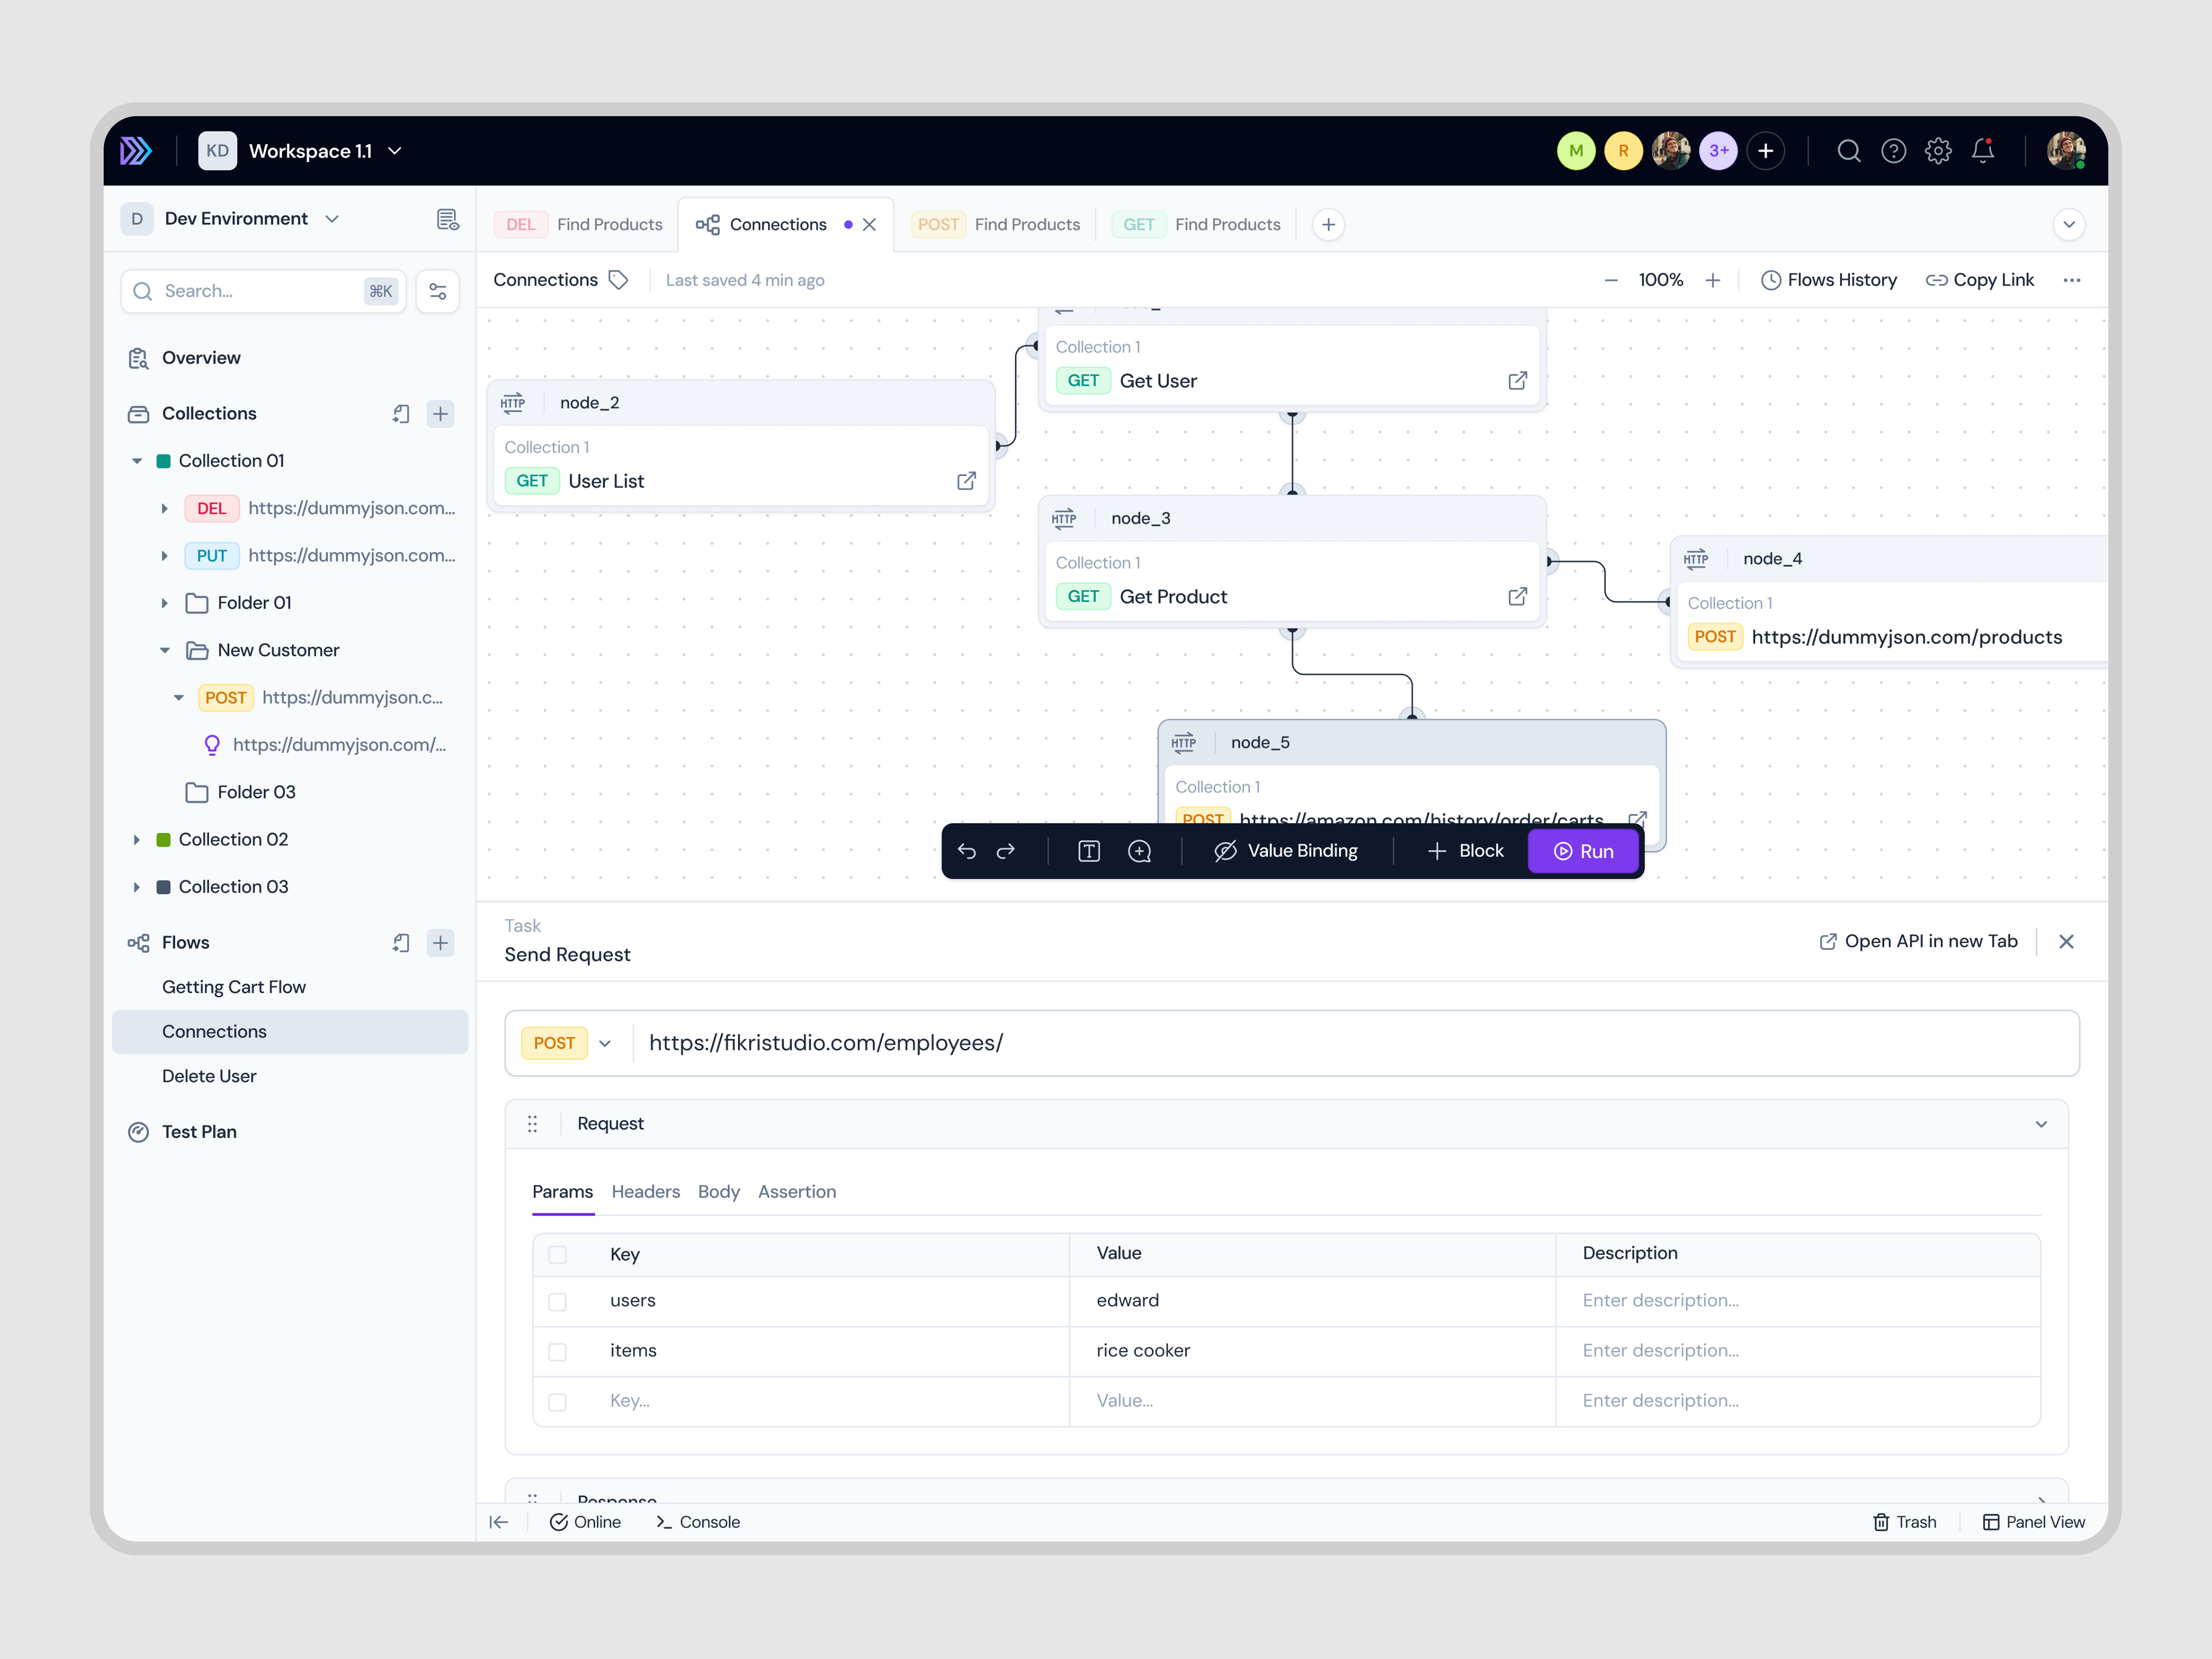Open the POST method dropdown
2212x1659 pixels.
pos(604,1043)
